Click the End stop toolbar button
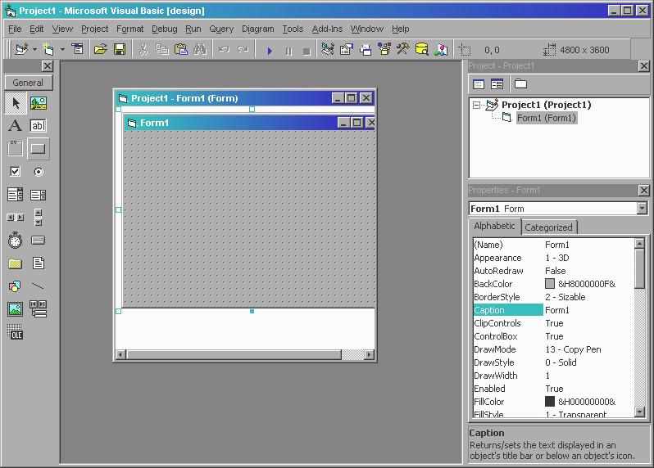The image size is (654, 468). click(307, 51)
